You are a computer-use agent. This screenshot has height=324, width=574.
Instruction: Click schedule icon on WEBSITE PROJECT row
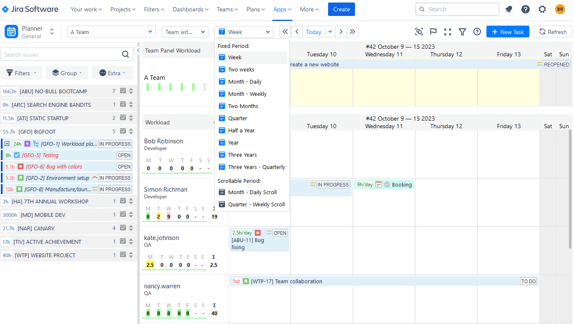(123, 255)
